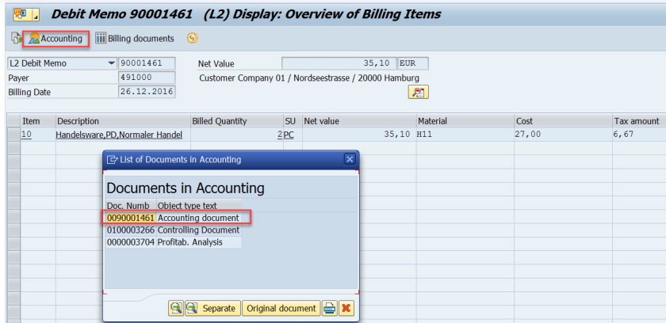666x323 pixels.
Task: Click the display document icon left of Accounting
Action: [x=16, y=39]
